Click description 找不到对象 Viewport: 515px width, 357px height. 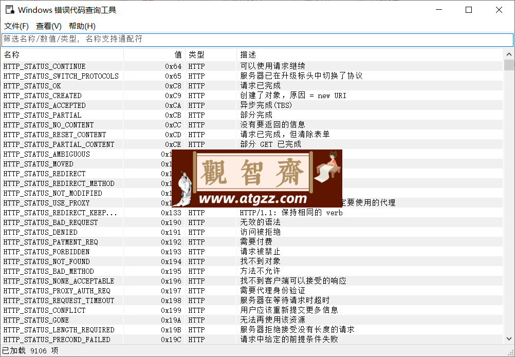click(x=260, y=261)
